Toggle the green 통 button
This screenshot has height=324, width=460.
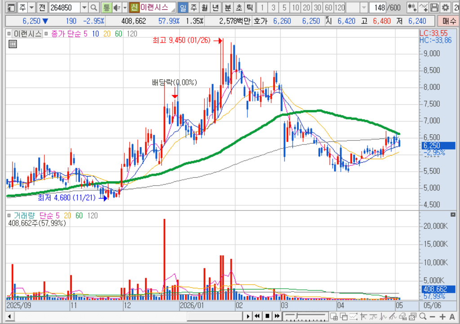(x=106, y=8)
